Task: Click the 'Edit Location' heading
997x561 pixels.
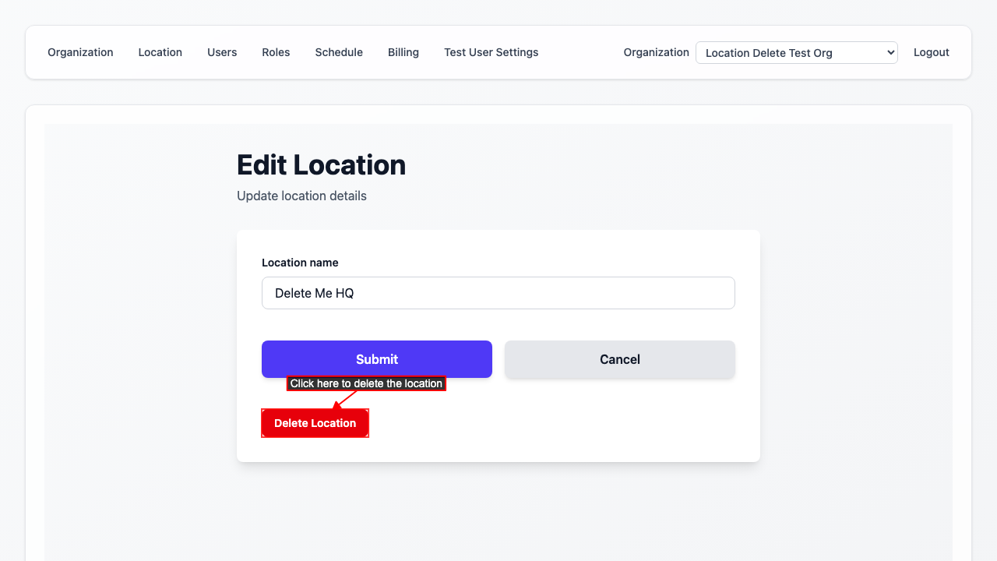Action: click(x=321, y=165)
